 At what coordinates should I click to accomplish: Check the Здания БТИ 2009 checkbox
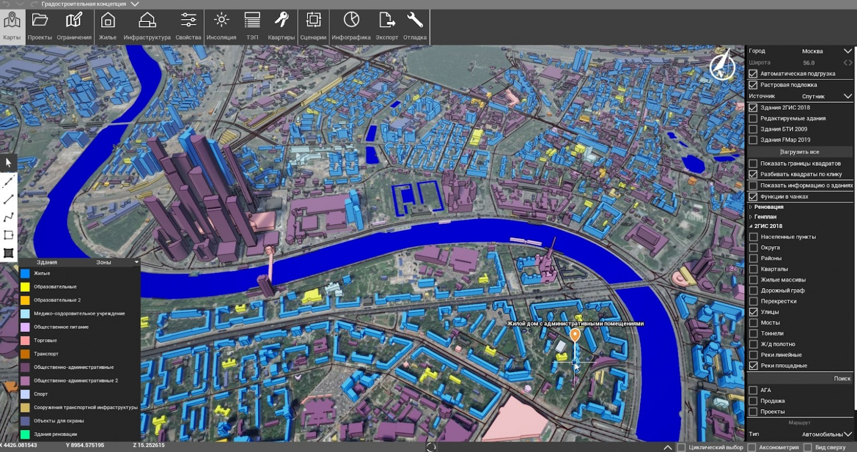[753, 129]
